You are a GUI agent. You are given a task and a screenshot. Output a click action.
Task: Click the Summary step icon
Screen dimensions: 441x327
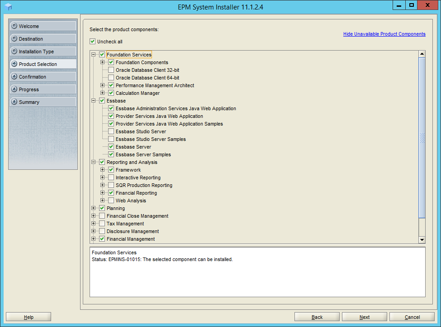pyautogui.click(x=14, y=102)
